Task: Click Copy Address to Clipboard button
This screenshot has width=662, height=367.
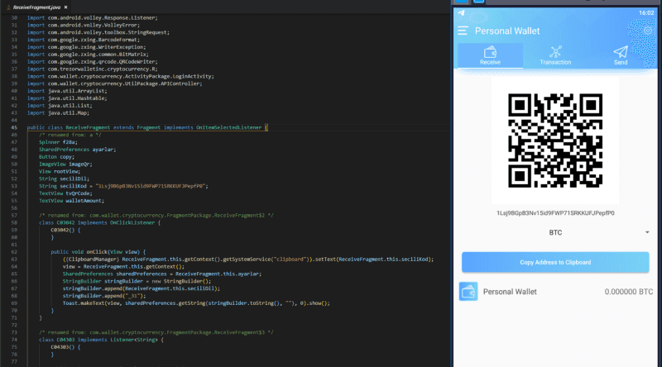Action: coord(555,262)
